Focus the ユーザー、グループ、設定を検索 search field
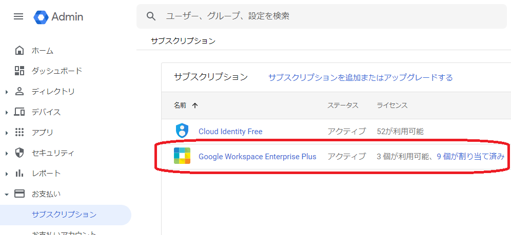 pos(321,16)
